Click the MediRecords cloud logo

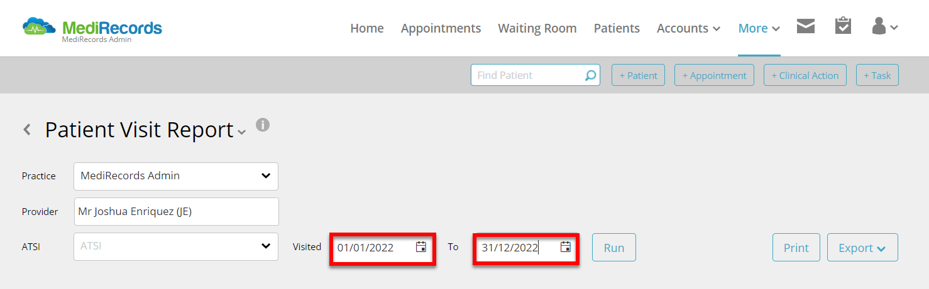[40, 27]
